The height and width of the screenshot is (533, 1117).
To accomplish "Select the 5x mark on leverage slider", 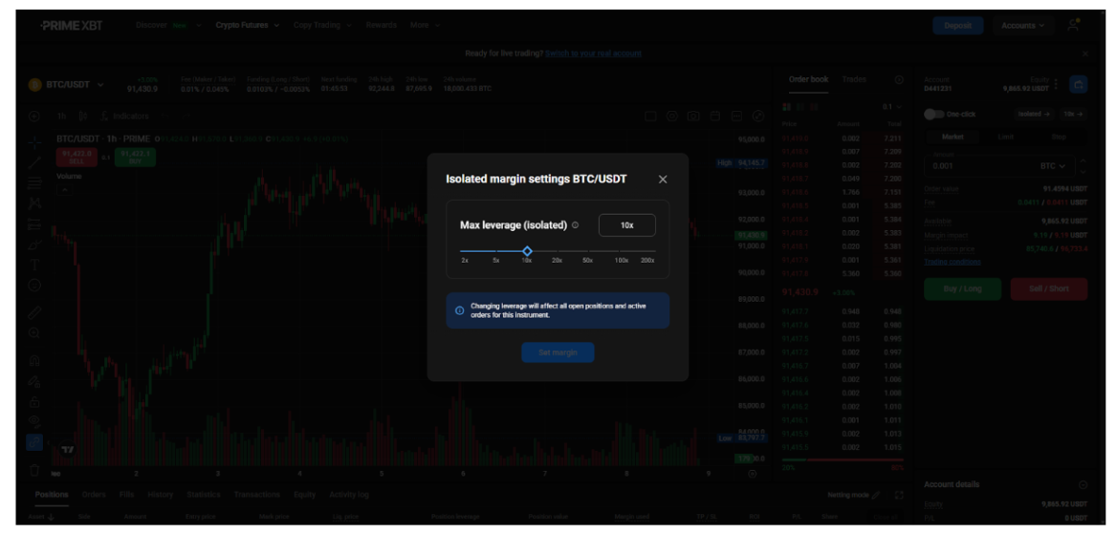I will [495, 261].
